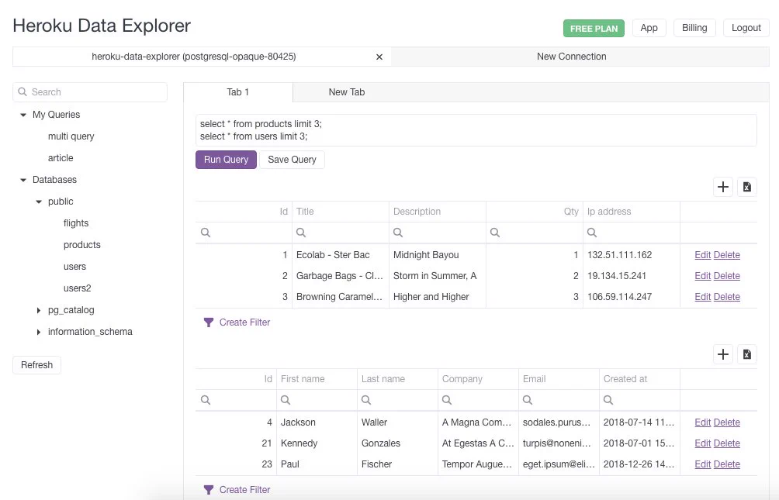Click the search icon in the Email filter
Image resolution: width=779 pixels, height=500 pixels.
[x=528, y=400]
